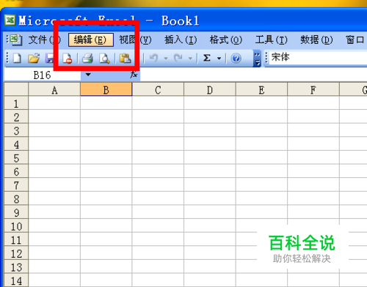Open the 插入(I) menu
This screenshot has width=367, height=287.
click(x=181, y=40)
